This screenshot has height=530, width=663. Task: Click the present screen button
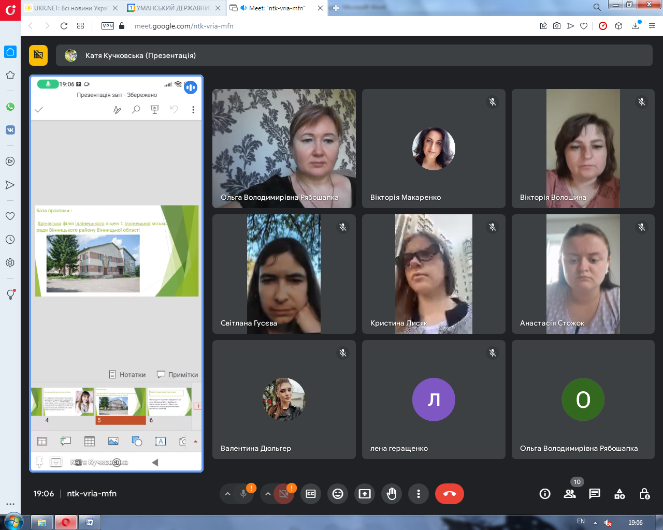point(365,494)
